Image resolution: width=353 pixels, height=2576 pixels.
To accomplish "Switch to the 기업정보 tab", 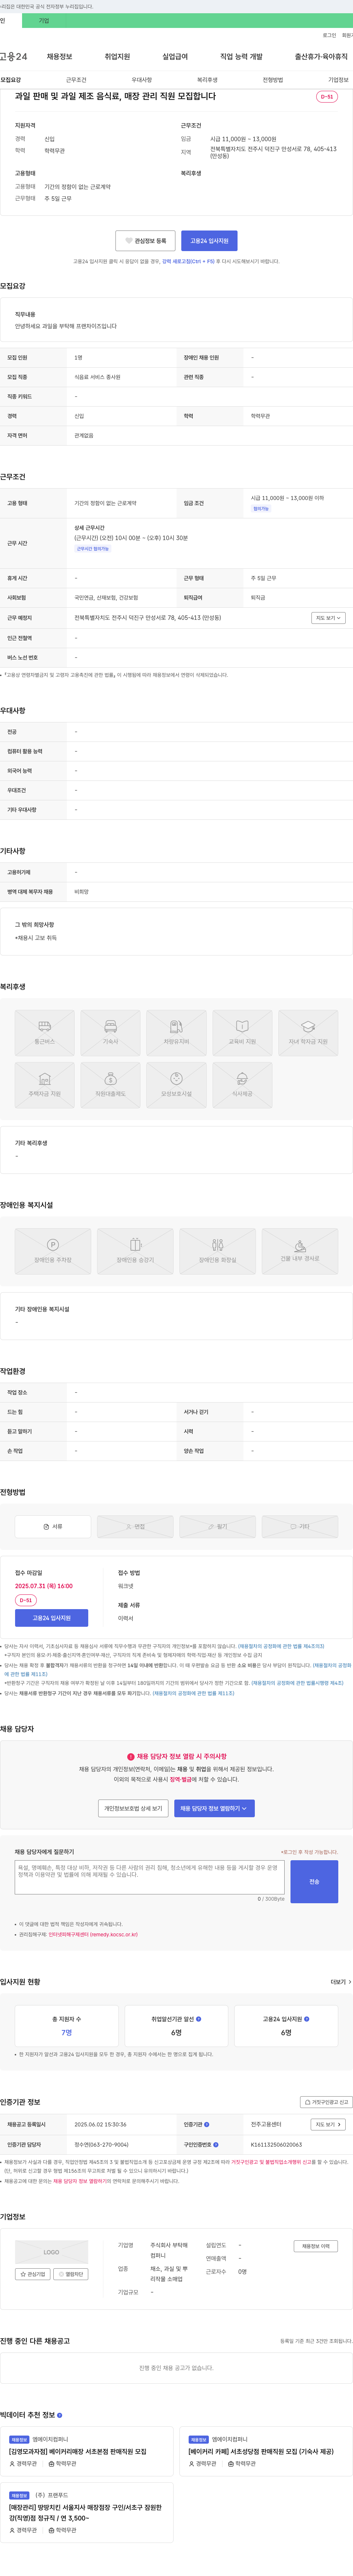I will click(x=338, y=80).
